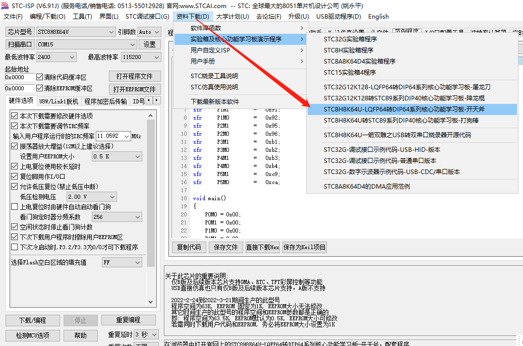Open USB驱动程序(D) menu
This screenshot has height=346, width=523.
338,16
